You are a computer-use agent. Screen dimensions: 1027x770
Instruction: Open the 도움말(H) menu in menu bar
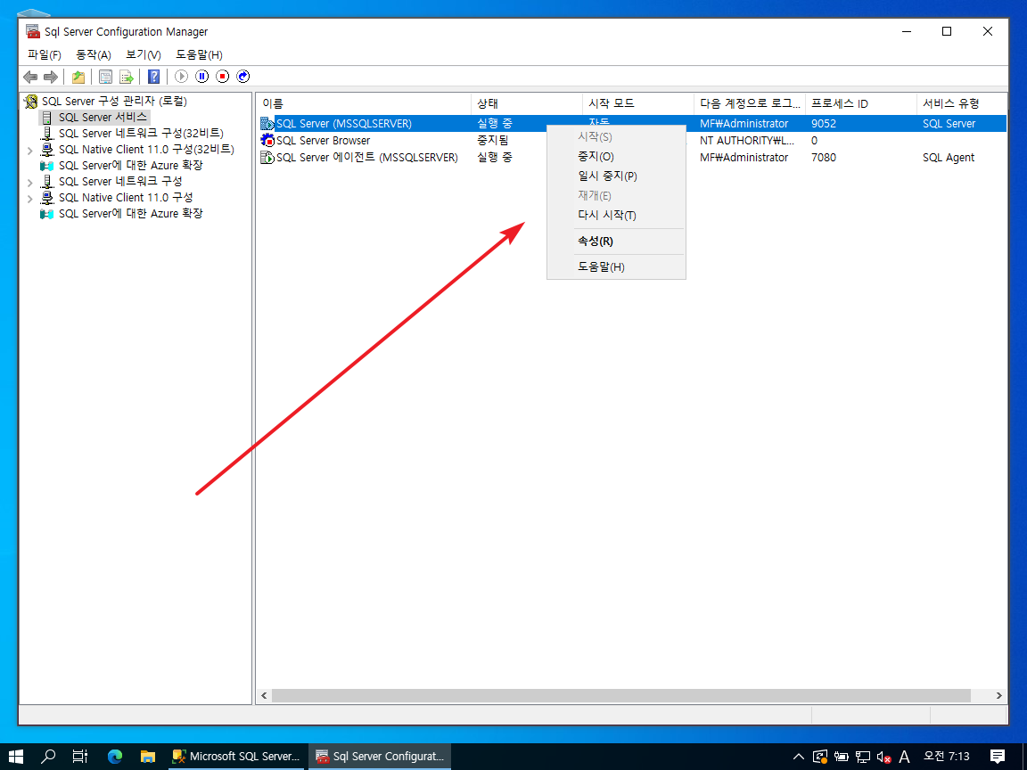pyautogui.click(x=199, y=55)
